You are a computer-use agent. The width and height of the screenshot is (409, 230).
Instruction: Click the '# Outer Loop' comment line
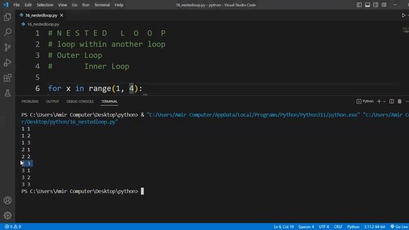pos(75,56)
